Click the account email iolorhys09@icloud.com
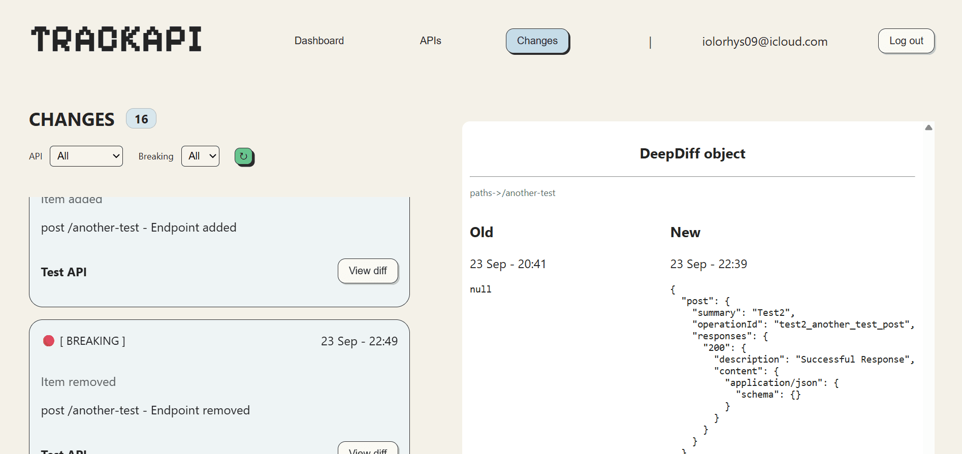Screen dimensions: 962x454 tap(765, 42)
